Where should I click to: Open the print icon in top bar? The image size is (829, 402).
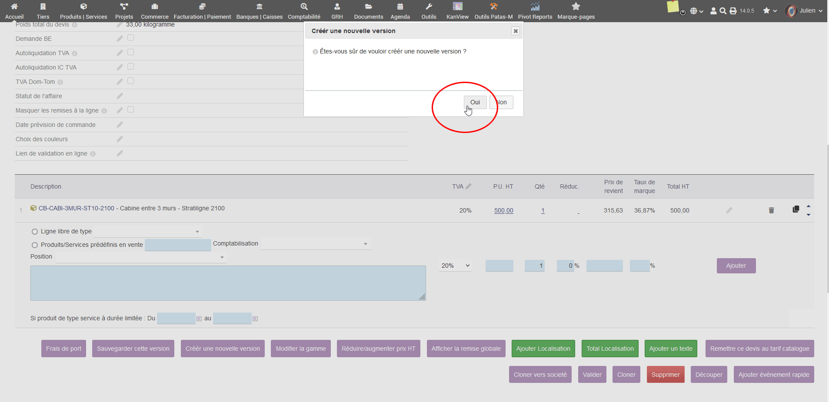[x=733, y=11]
